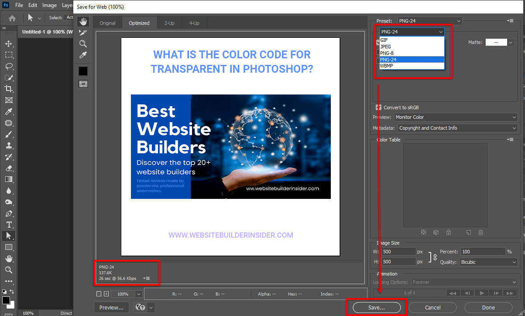Toggle the Convert to sRGB checkbox

[x=379, y=108]
